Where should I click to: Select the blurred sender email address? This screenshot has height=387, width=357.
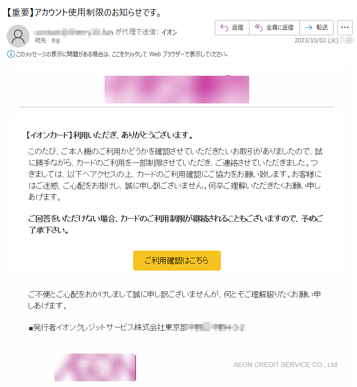pos(73,32)
